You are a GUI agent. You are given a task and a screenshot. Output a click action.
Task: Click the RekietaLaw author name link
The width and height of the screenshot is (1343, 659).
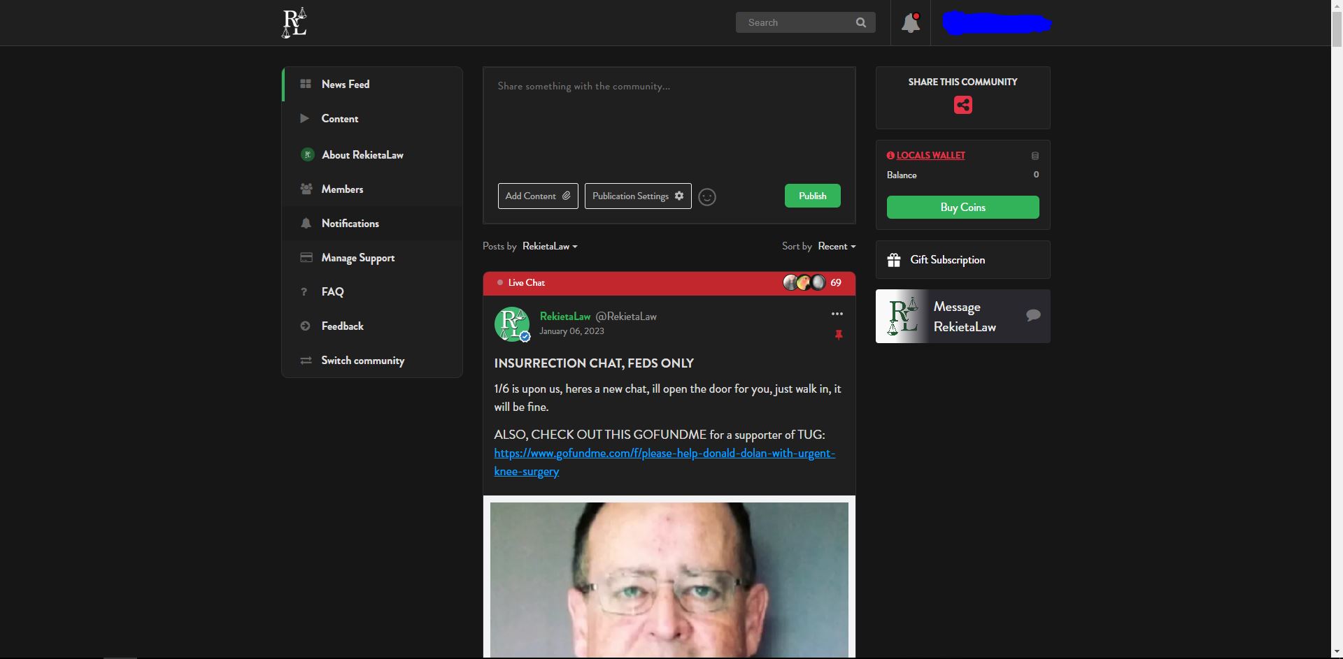565,317
